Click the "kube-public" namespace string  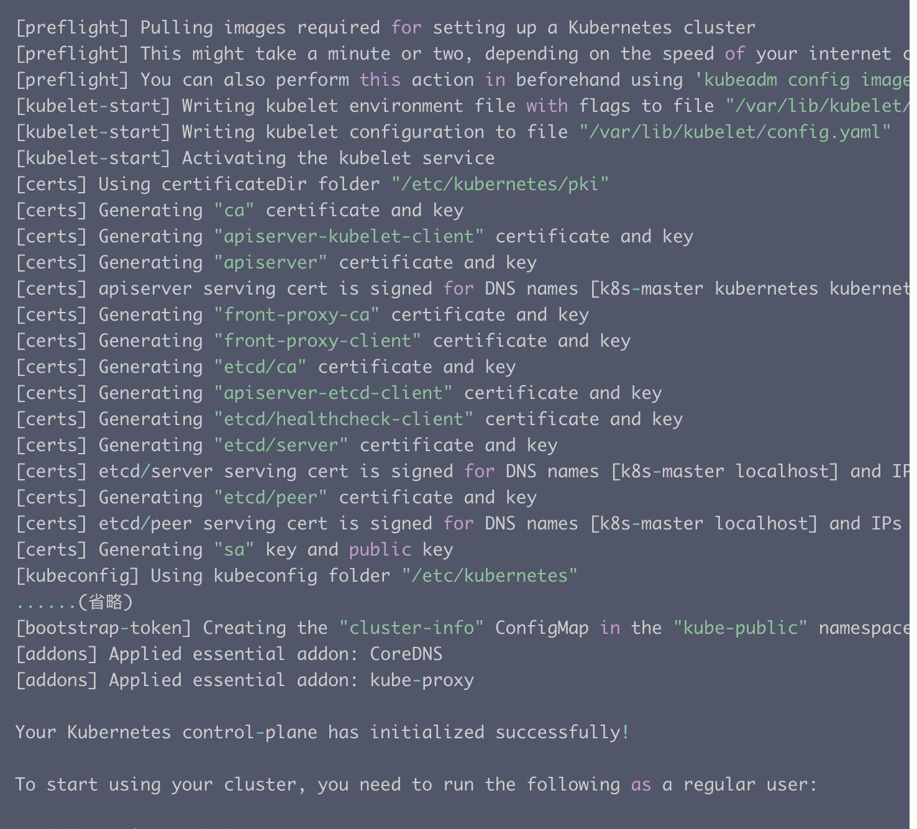pyautogui.click(x=741, y=628)
